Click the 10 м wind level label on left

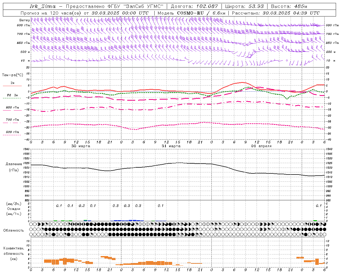(x=26, y=61)
